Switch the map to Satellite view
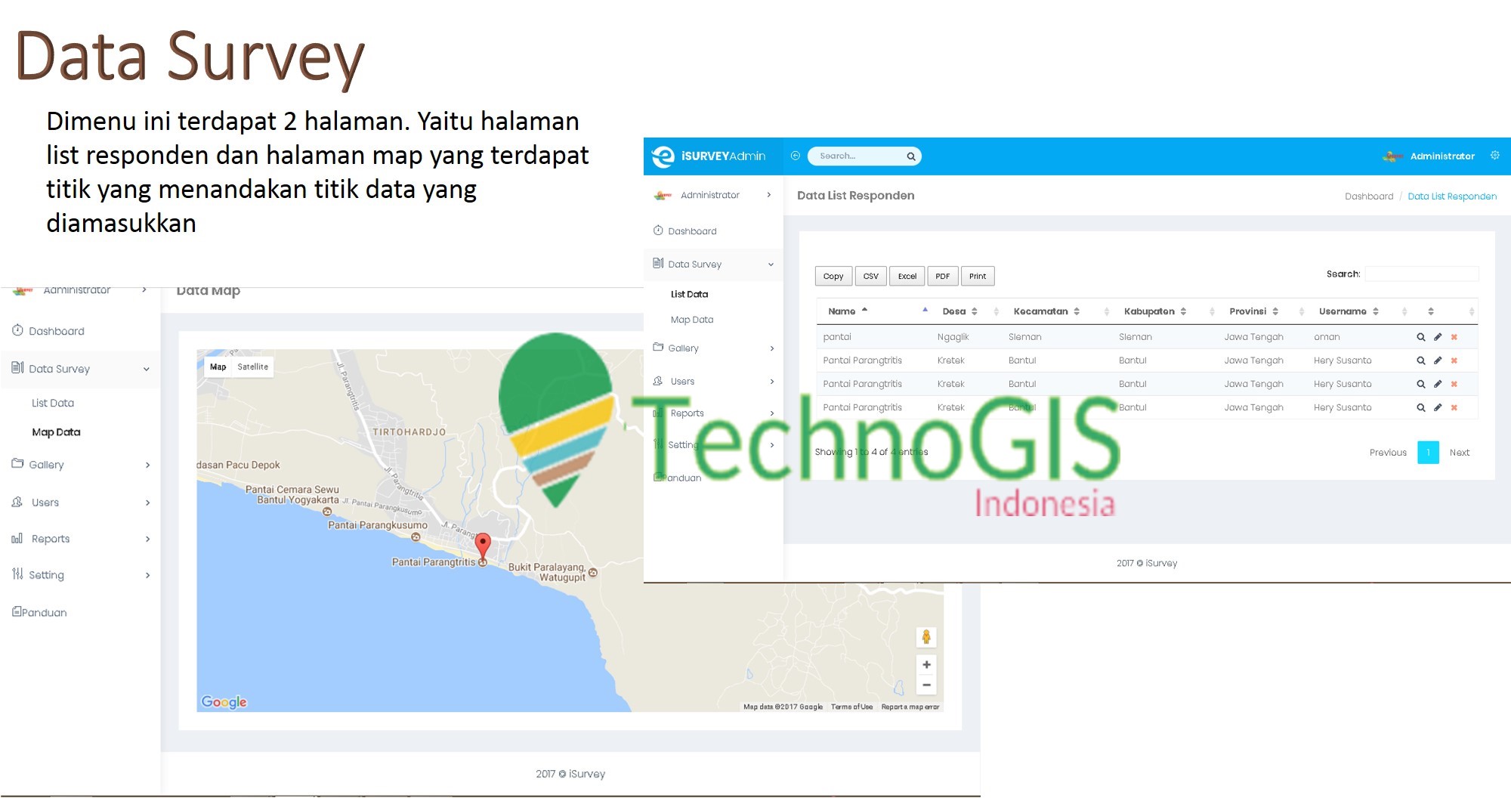The image size is (1511, 798). [x=252, y=367]
